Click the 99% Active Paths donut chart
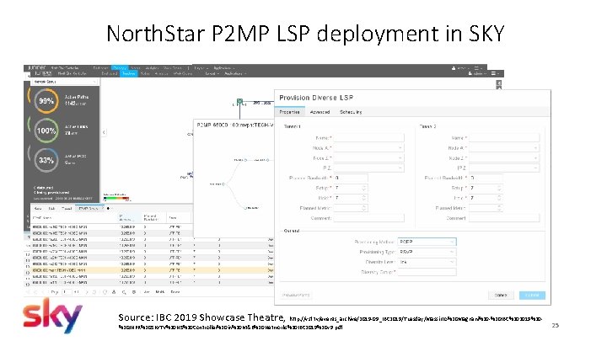The image size is (607, 341). click(x=46, y=101)
